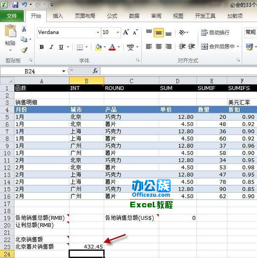Switch to the 审阅 Review tab
This screenshot has width=257, height=258.
click(x=156, y=16)
